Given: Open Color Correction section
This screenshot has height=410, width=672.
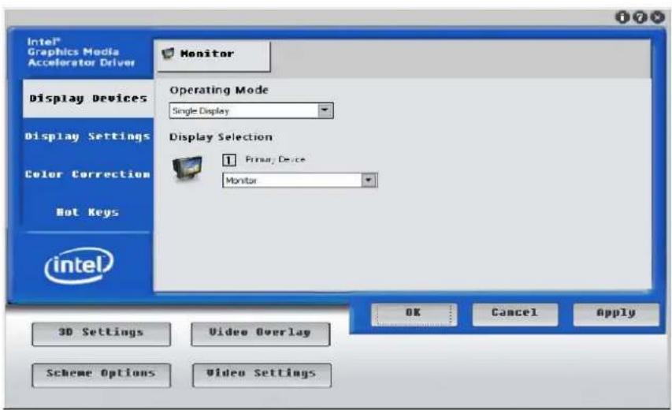Looking at the screenshot, I should click(x=88, y=174).
